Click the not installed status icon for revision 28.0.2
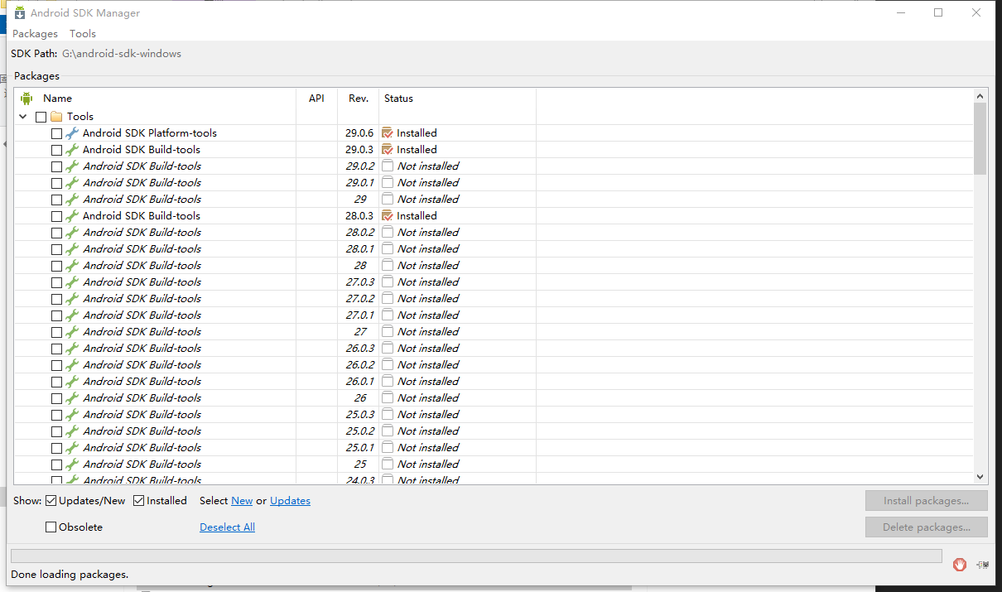The width and height of the screenshot is (1002, 592). [x=388, y=232]
